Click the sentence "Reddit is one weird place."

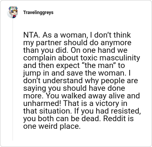pyautogui.click(x=78, y=122)
